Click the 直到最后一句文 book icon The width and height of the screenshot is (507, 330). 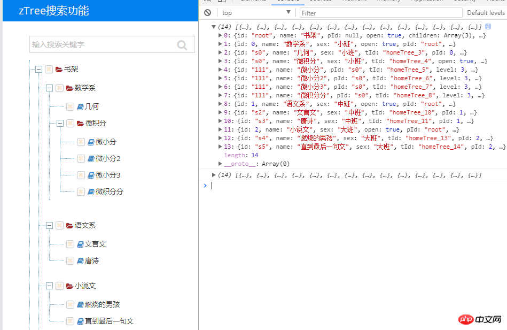click(x=80, y=321)
